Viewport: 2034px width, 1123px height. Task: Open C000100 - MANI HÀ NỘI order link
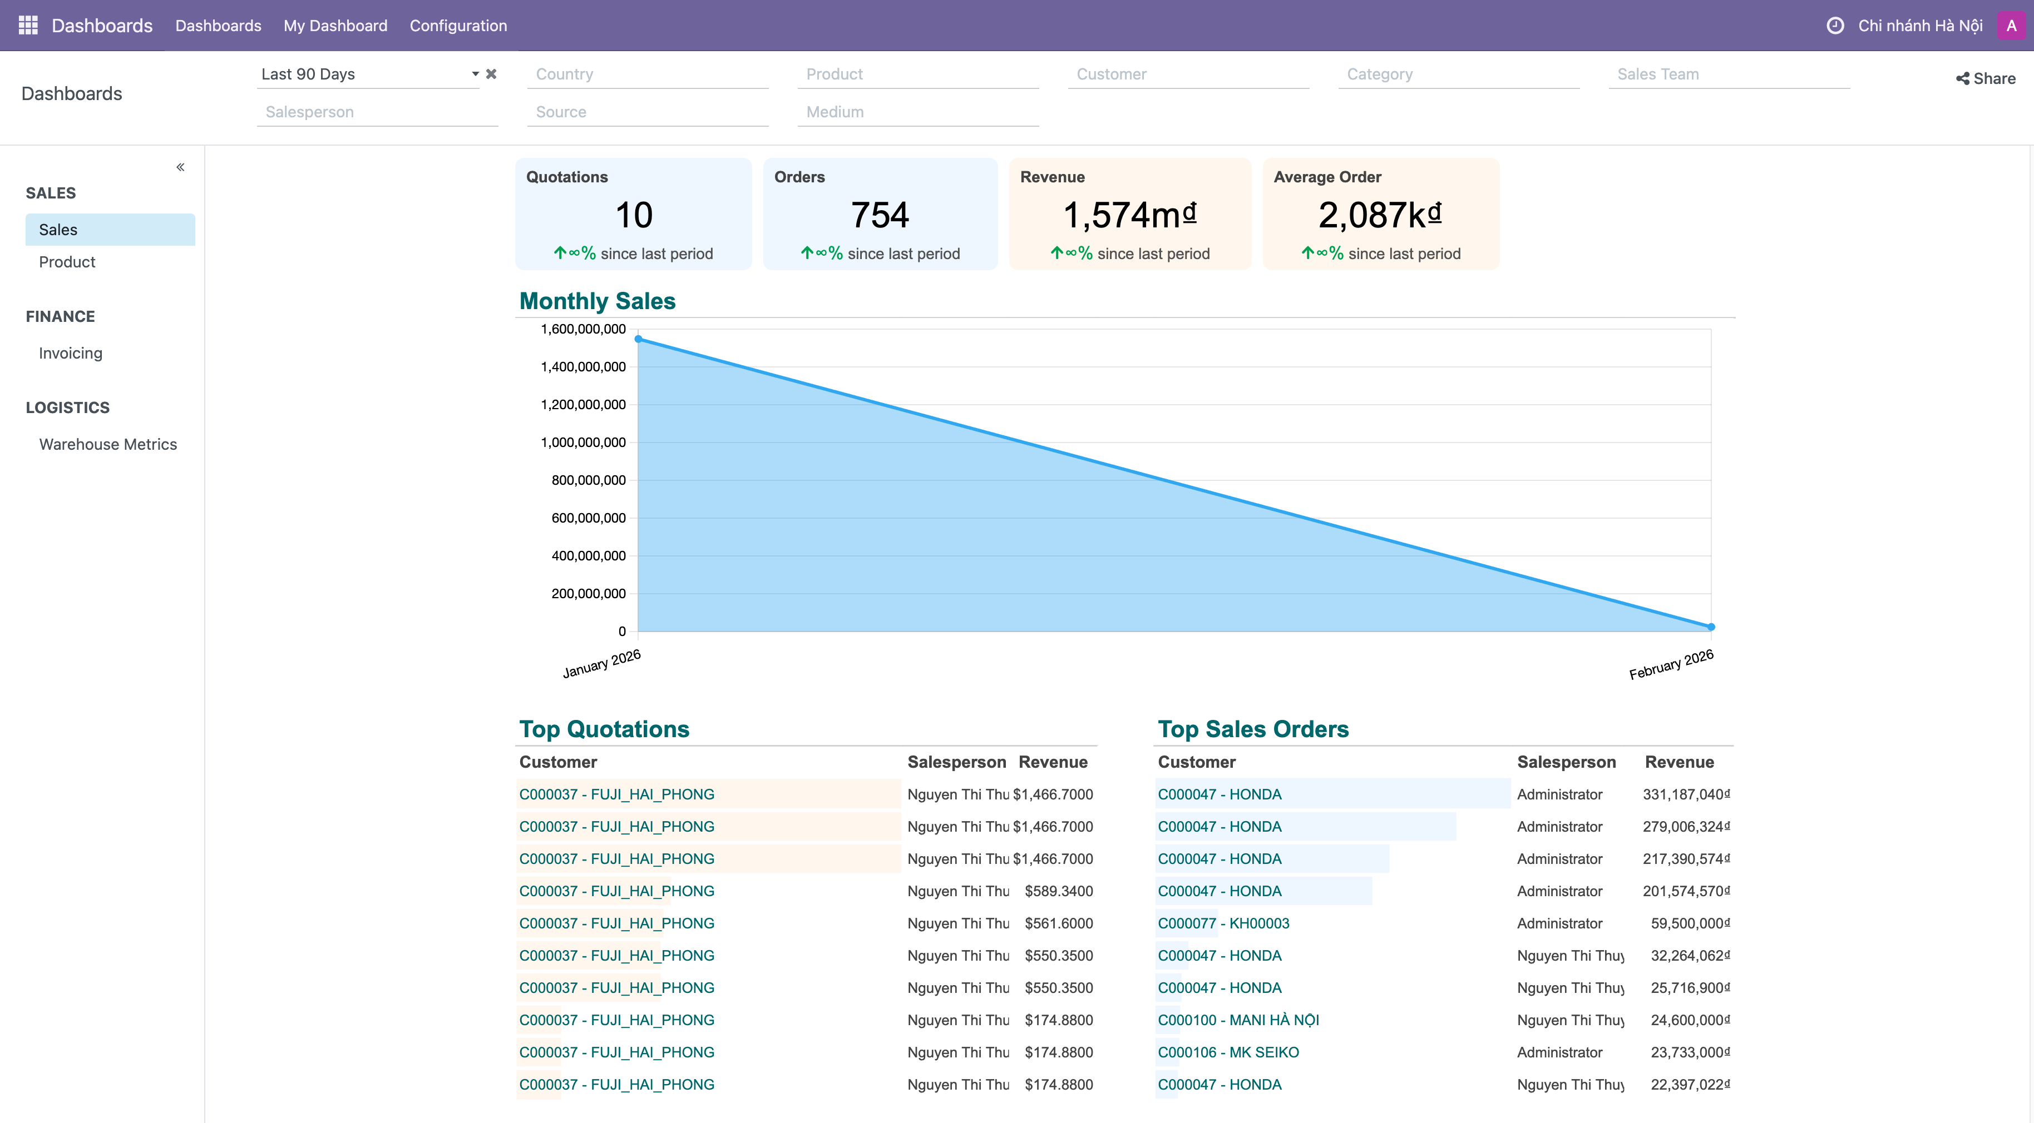(x=1238, y=1020)
